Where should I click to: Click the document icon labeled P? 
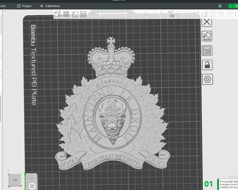pos(221,15)
